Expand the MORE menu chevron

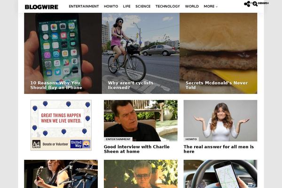(x=217, y=7)
